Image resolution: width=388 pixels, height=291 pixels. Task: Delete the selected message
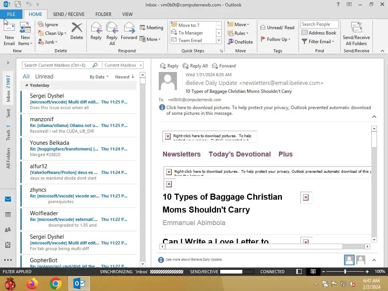[77, 31]
